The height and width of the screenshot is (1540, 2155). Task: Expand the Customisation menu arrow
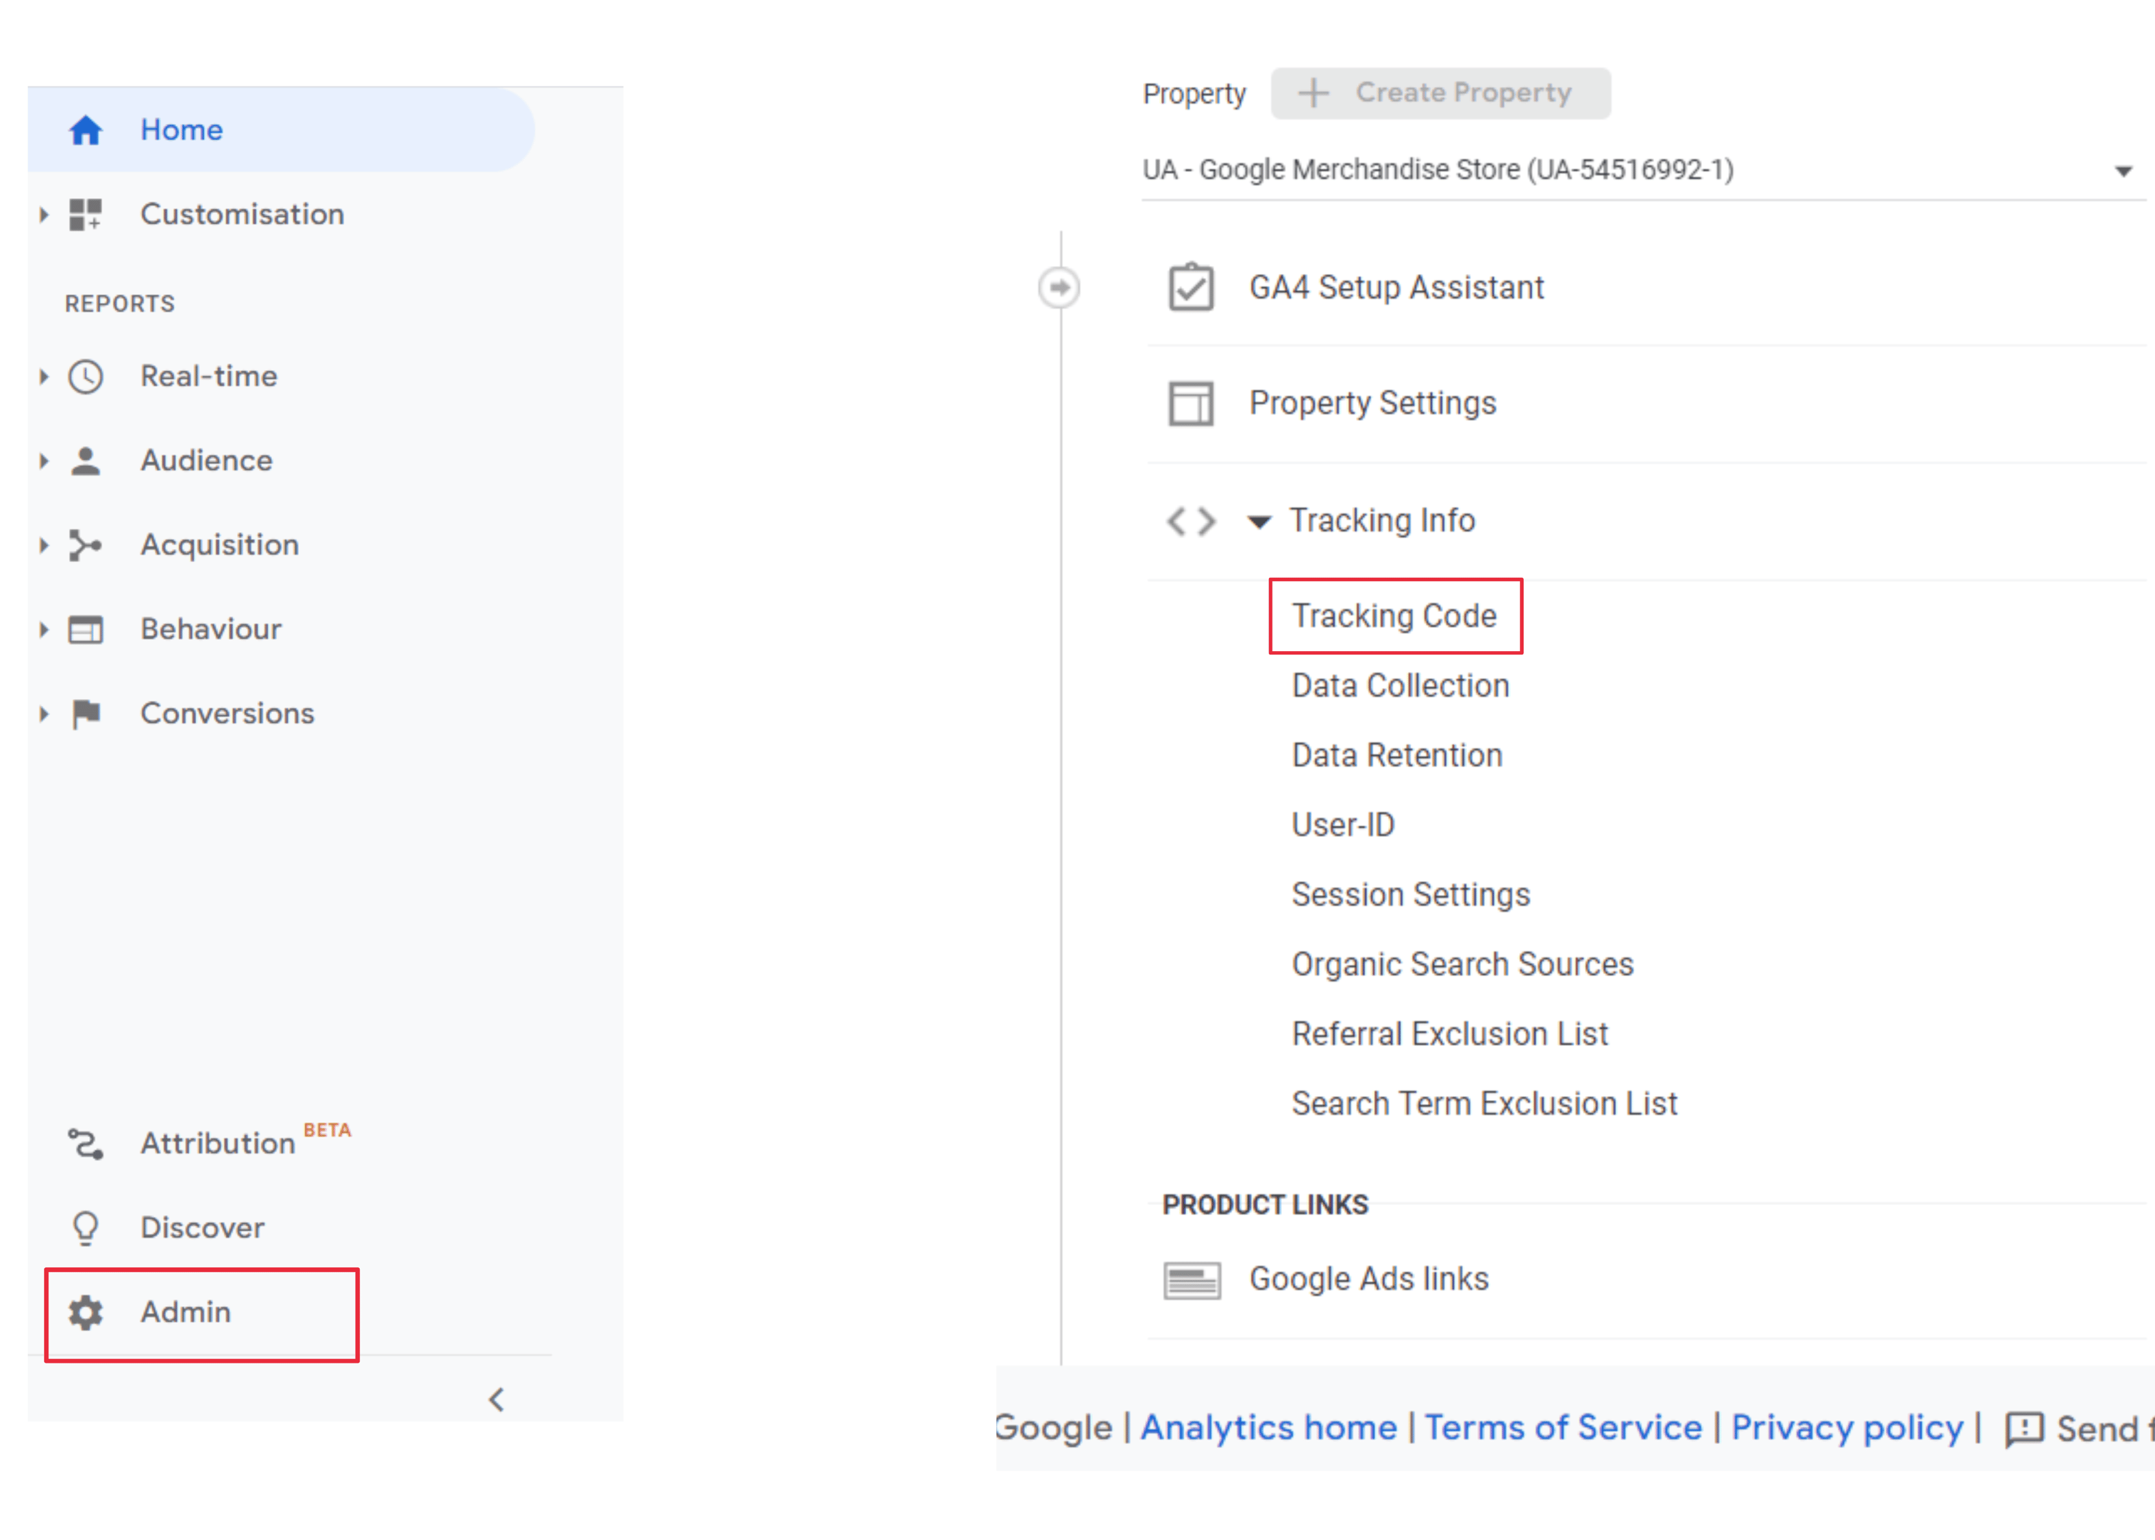[x=44, y=215]
